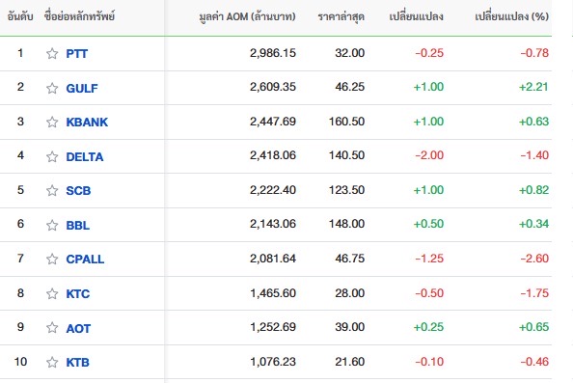
Task: Click the ชื่อย่อหลักทรัพย์ column header
Action: pyautogui.click(x=80, y=16)
